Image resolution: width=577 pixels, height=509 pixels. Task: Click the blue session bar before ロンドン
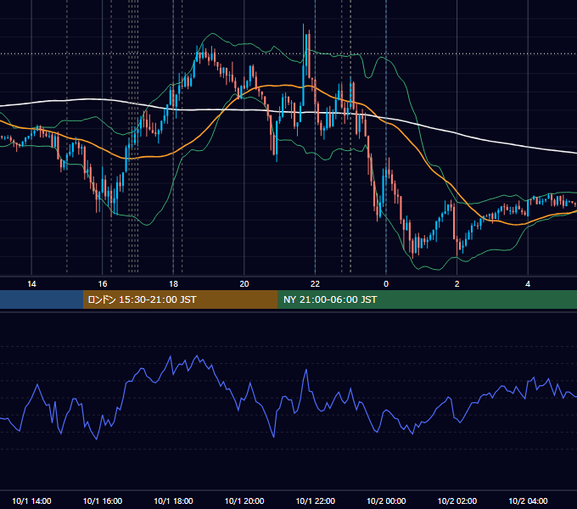[x=42, y=299]
